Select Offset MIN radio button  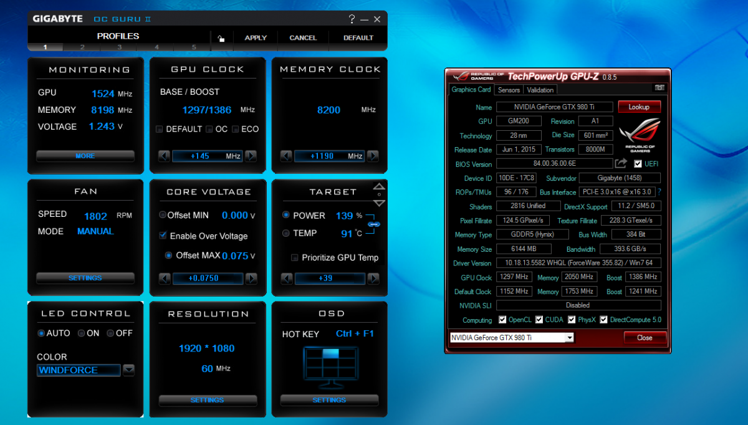click(163, 215)
